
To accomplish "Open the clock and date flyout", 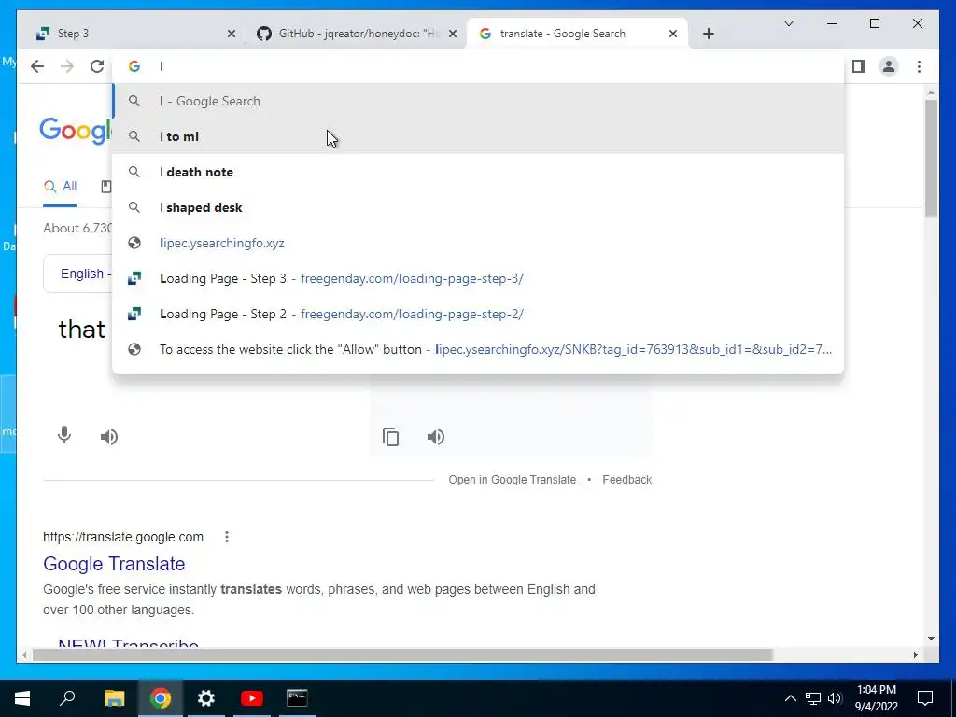I will [876, 698].
